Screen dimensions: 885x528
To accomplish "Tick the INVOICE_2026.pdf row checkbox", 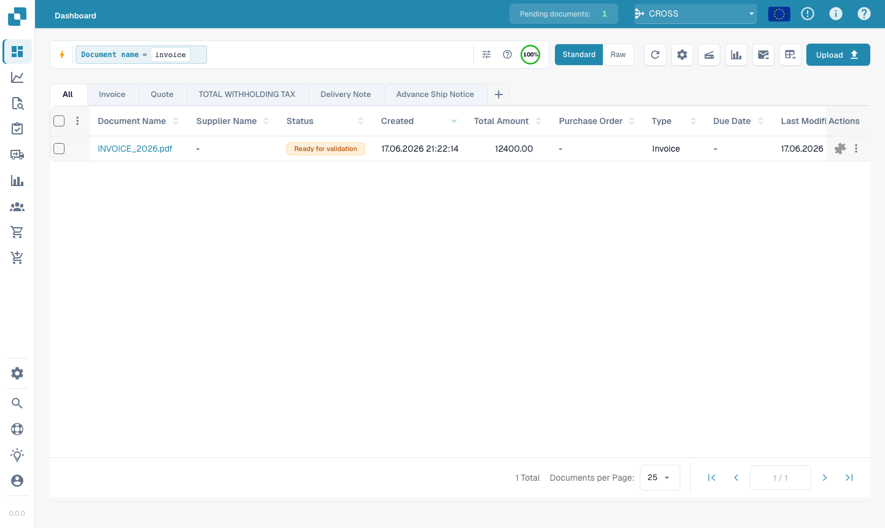I will pos(59,149).
